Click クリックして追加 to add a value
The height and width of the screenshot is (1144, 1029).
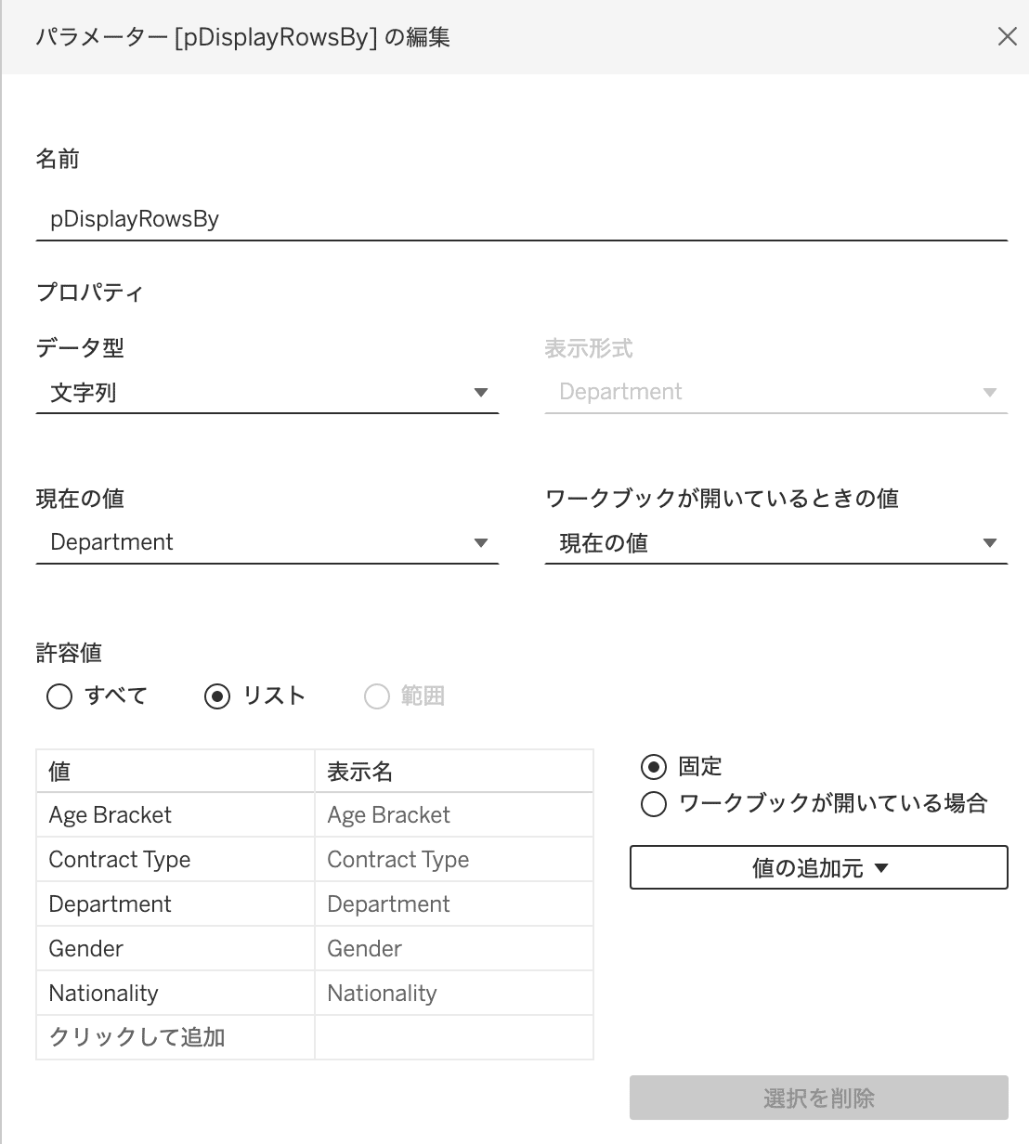tap(176, 1037)
